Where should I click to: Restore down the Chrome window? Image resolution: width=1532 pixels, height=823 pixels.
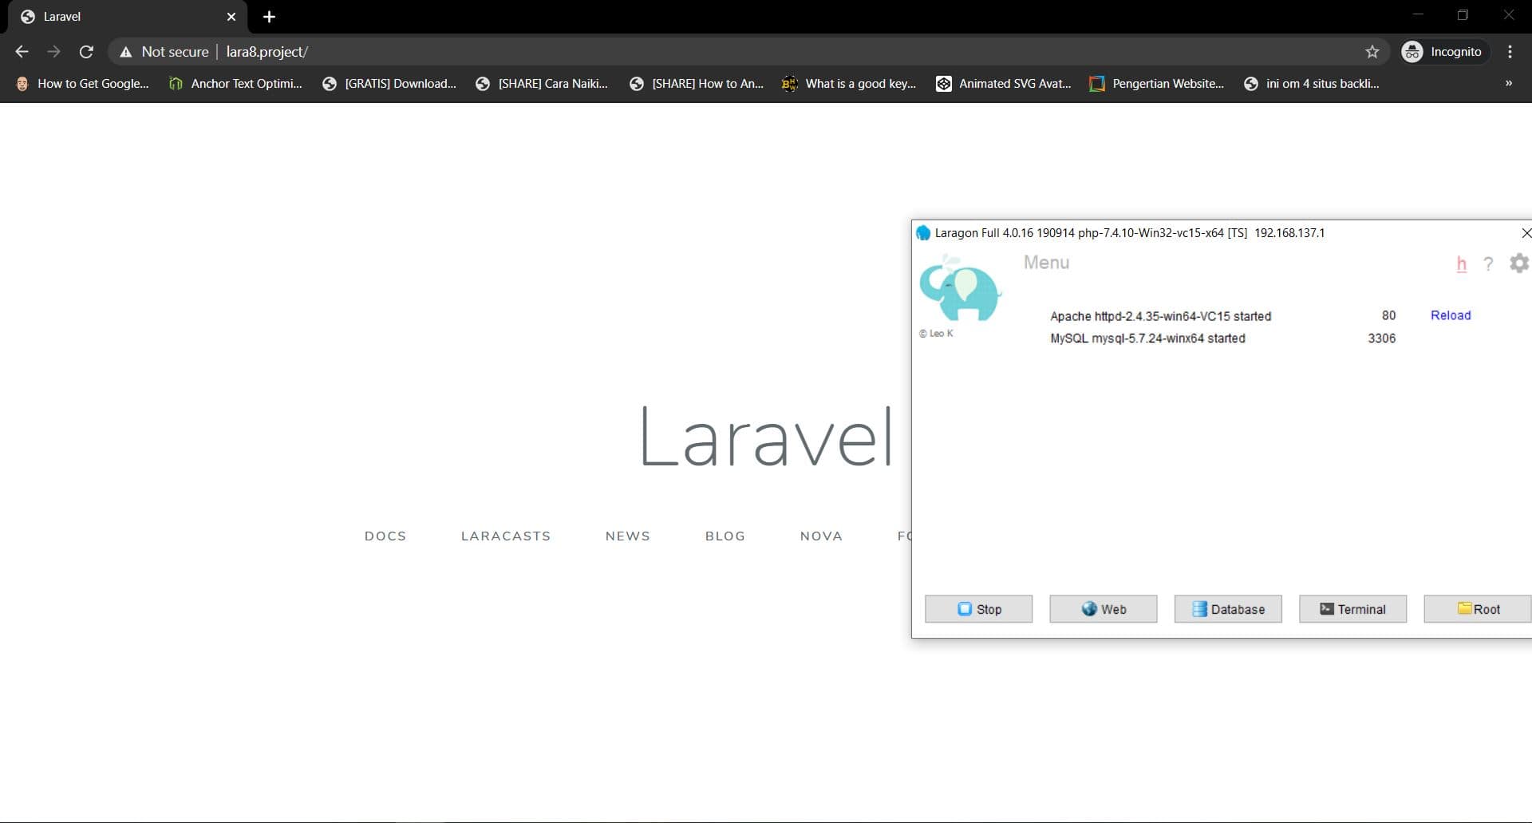[1463, 15]
